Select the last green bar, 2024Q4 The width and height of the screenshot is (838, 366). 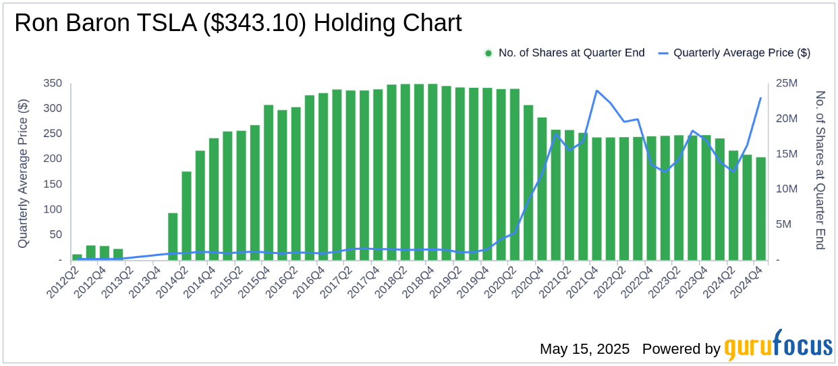tap(761, 209)
